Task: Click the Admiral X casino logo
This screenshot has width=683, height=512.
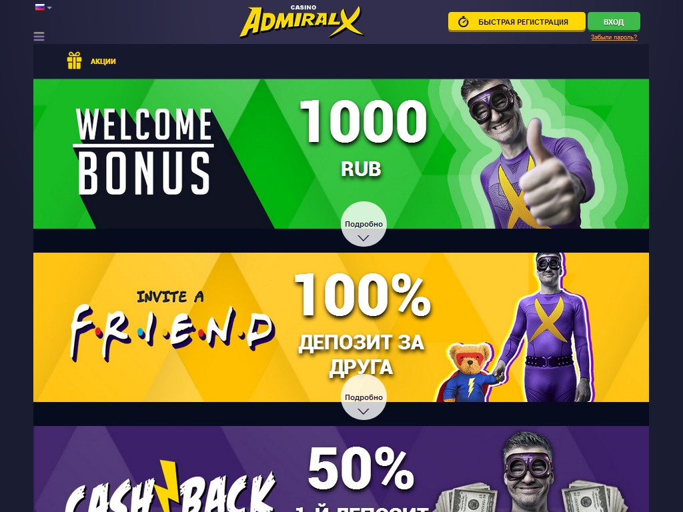Action: tap(301, 21)
